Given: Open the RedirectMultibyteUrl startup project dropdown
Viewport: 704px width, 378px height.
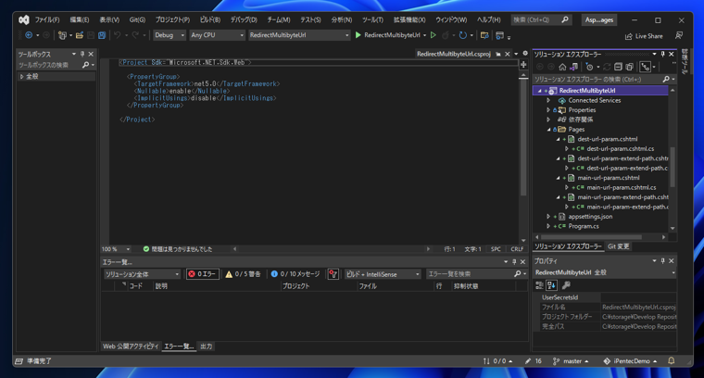Looking at the screenshot, I should click(x=299, y=35).
